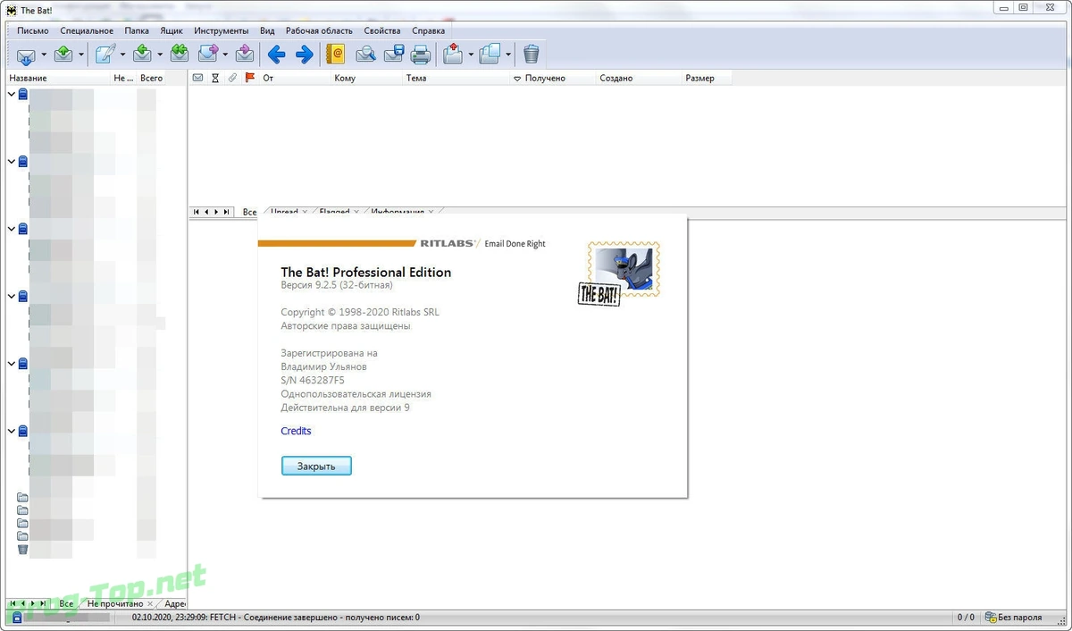
Task: Sort messages by Кому column
Action: click(x=366, y=78)
